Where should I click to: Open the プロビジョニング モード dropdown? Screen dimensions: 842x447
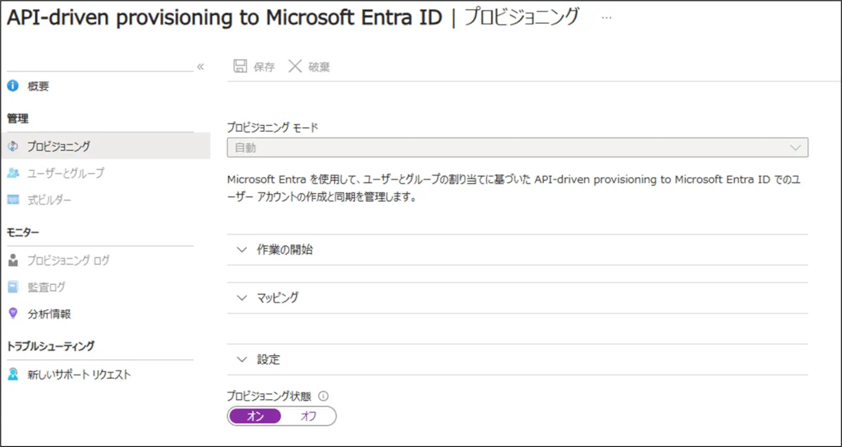(517, 147)
